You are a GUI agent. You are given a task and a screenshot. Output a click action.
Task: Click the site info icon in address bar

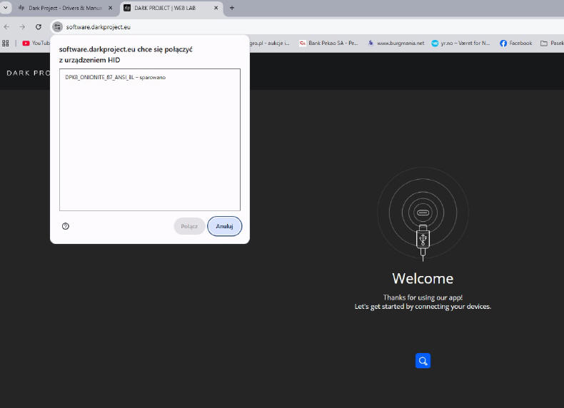[x=57, y=26]
